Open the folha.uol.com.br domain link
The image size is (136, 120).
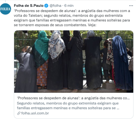point(35,113)
